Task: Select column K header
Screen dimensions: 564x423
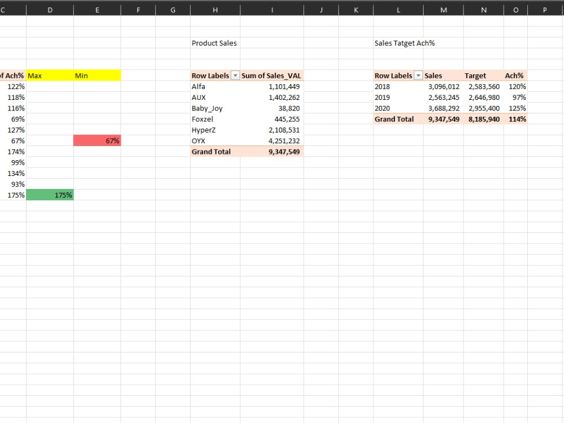Action: coord(356,10)
